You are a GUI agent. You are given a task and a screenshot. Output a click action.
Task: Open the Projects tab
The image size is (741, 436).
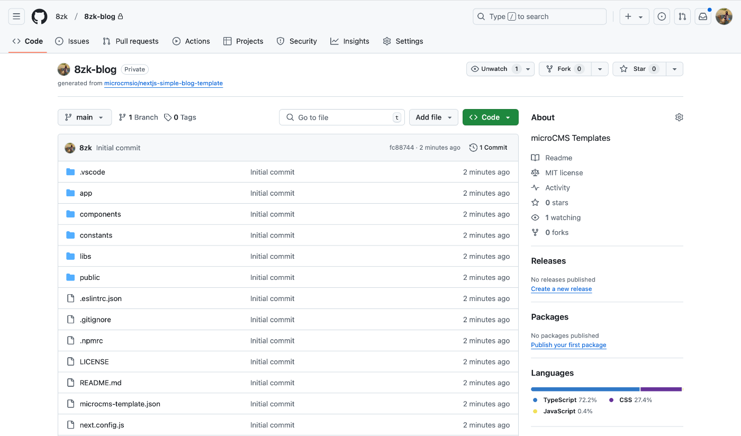(x=243, y=41)
